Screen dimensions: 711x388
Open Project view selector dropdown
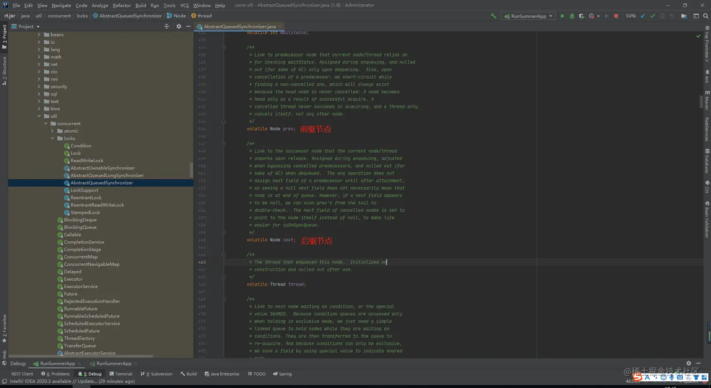coord(26,26)
